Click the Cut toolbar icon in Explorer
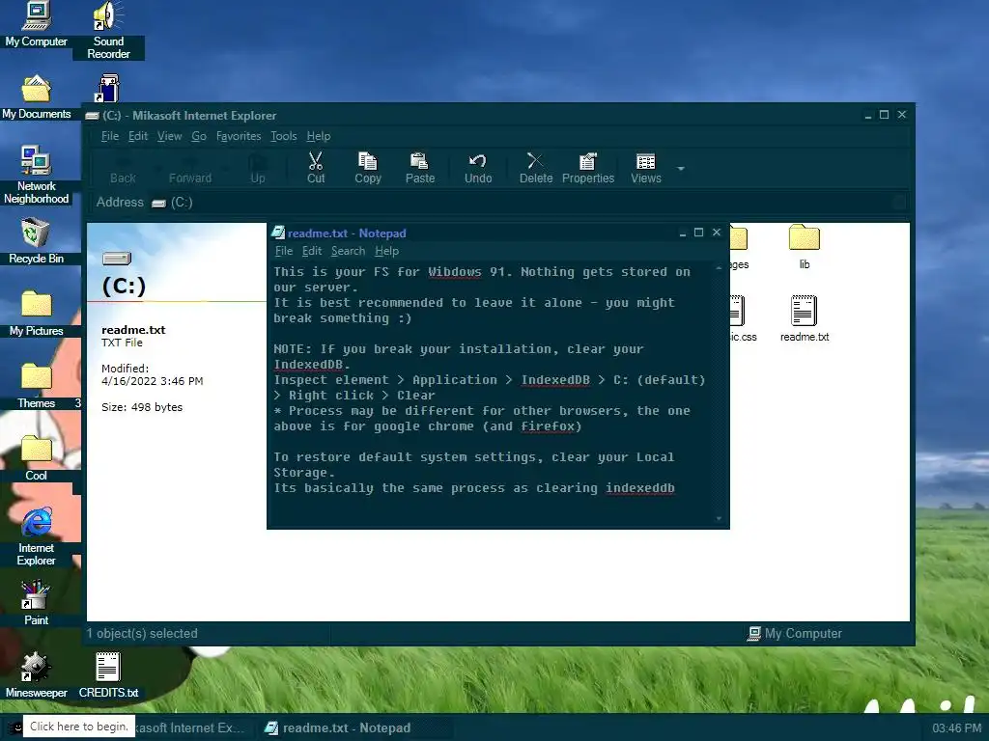989x741 pixels. pyautogui.click(x=316, y=168)
